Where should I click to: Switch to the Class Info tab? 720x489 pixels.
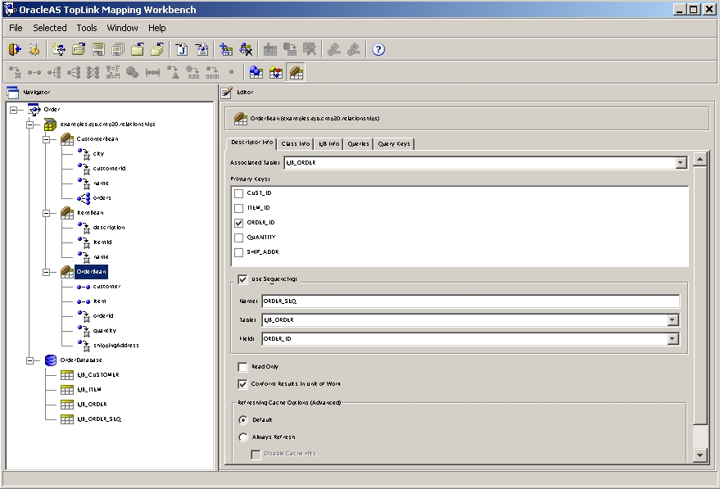click(295, 143)
